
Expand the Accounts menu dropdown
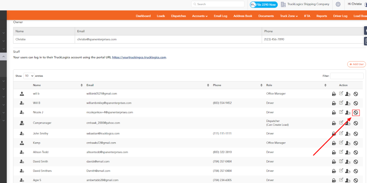[x=200, y=16]
